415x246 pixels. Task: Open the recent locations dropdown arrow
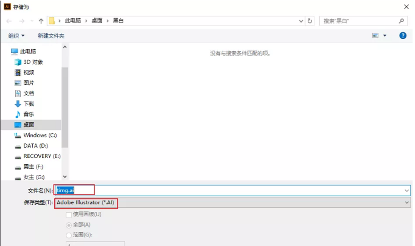[32, 21]
